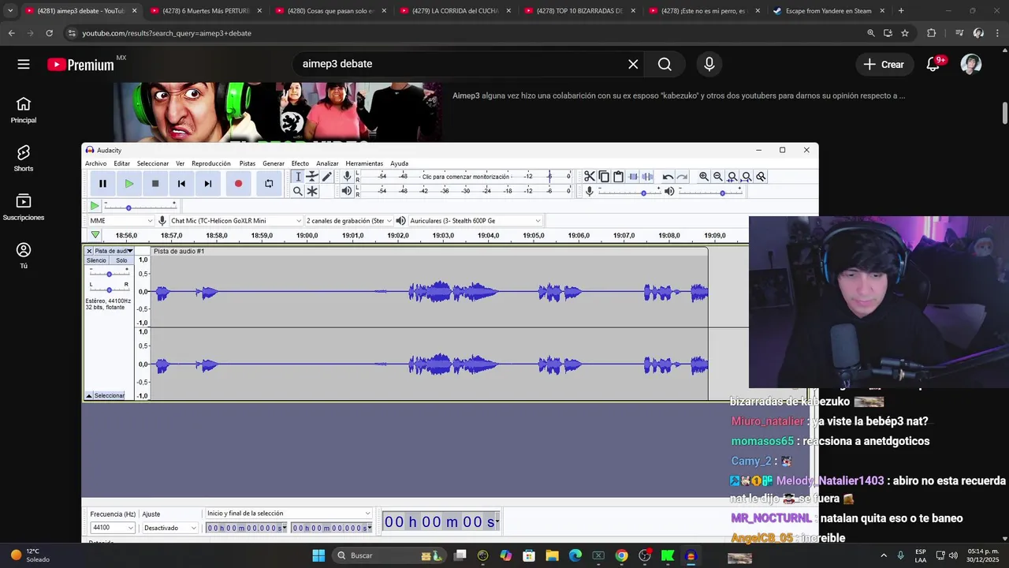Screen dimensions: 1009x568
Task: Open the MME audio host dropdown
Action: point(121,221)
